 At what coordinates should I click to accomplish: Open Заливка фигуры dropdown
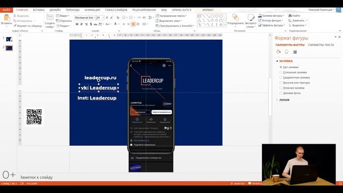[271, 16]
